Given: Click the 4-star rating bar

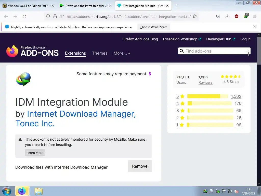Looking at the screenshot, I should click(x=210, y=103).
